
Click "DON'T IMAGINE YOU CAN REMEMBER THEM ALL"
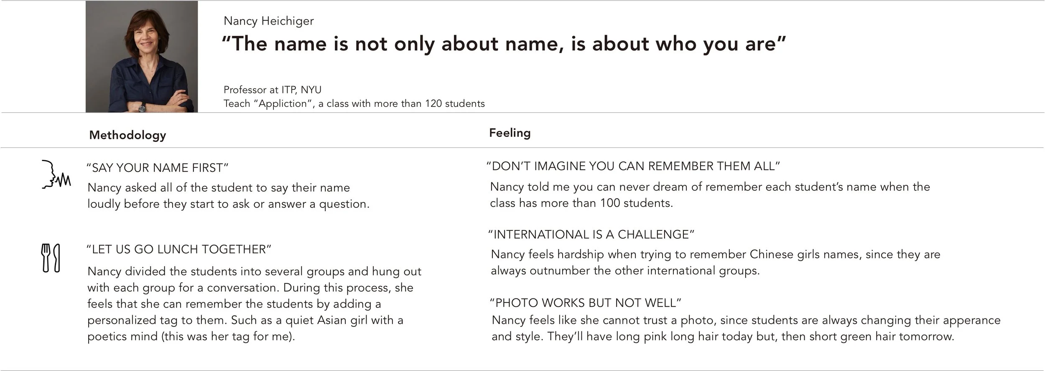tap(633, 166)
